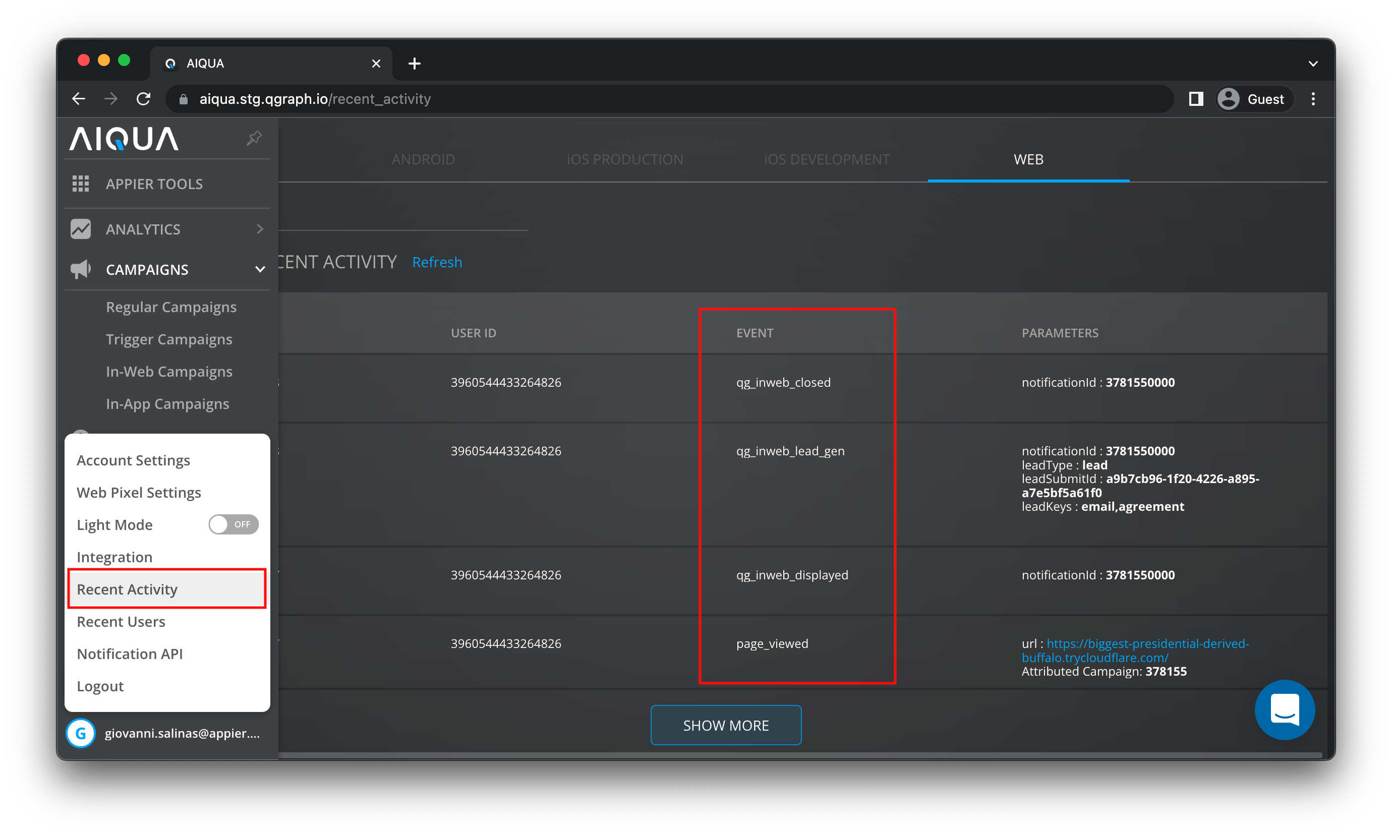This screenshot has height=835, width=1392.
Task: Collapse the Campaigns section chevron
Action: 259,270
